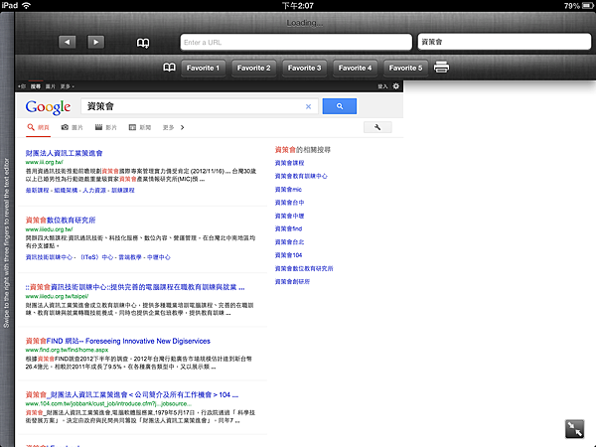Open the 104 job bank result title
The height and width of the screenshot is (447, 596).
pos(132,395)
